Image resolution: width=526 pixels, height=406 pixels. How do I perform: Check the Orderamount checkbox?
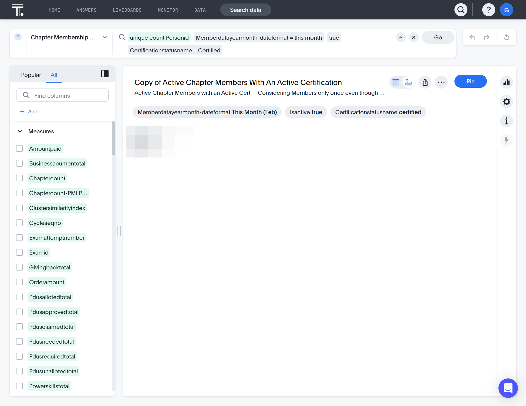click(x=19, y=282)
